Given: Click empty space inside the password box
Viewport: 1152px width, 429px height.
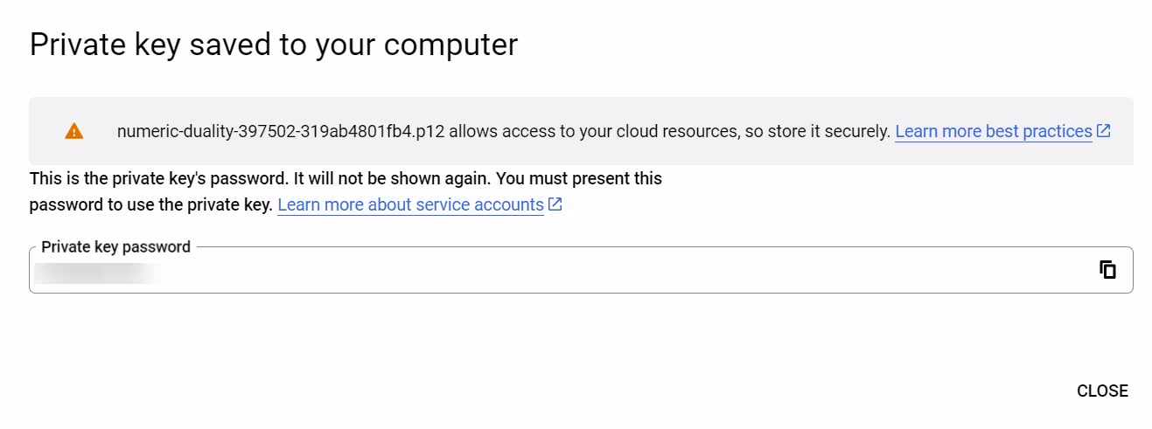Looking at the screenshot, I should [x=612, y=272].
